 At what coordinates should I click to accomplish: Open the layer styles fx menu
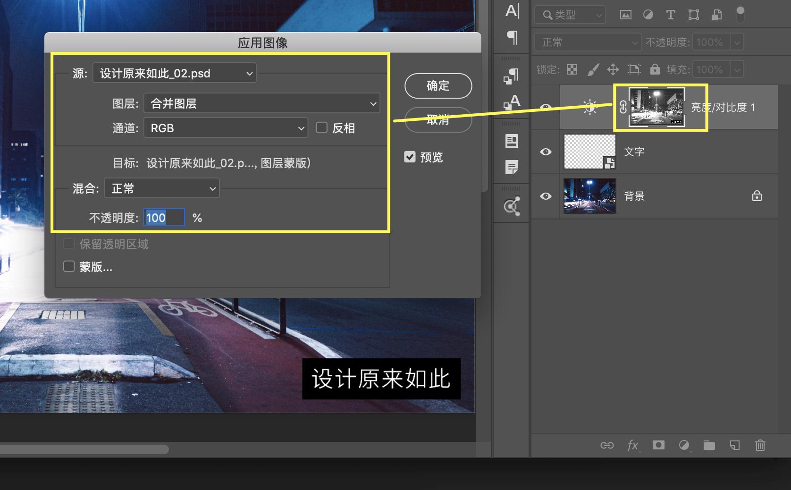[632, 445]
